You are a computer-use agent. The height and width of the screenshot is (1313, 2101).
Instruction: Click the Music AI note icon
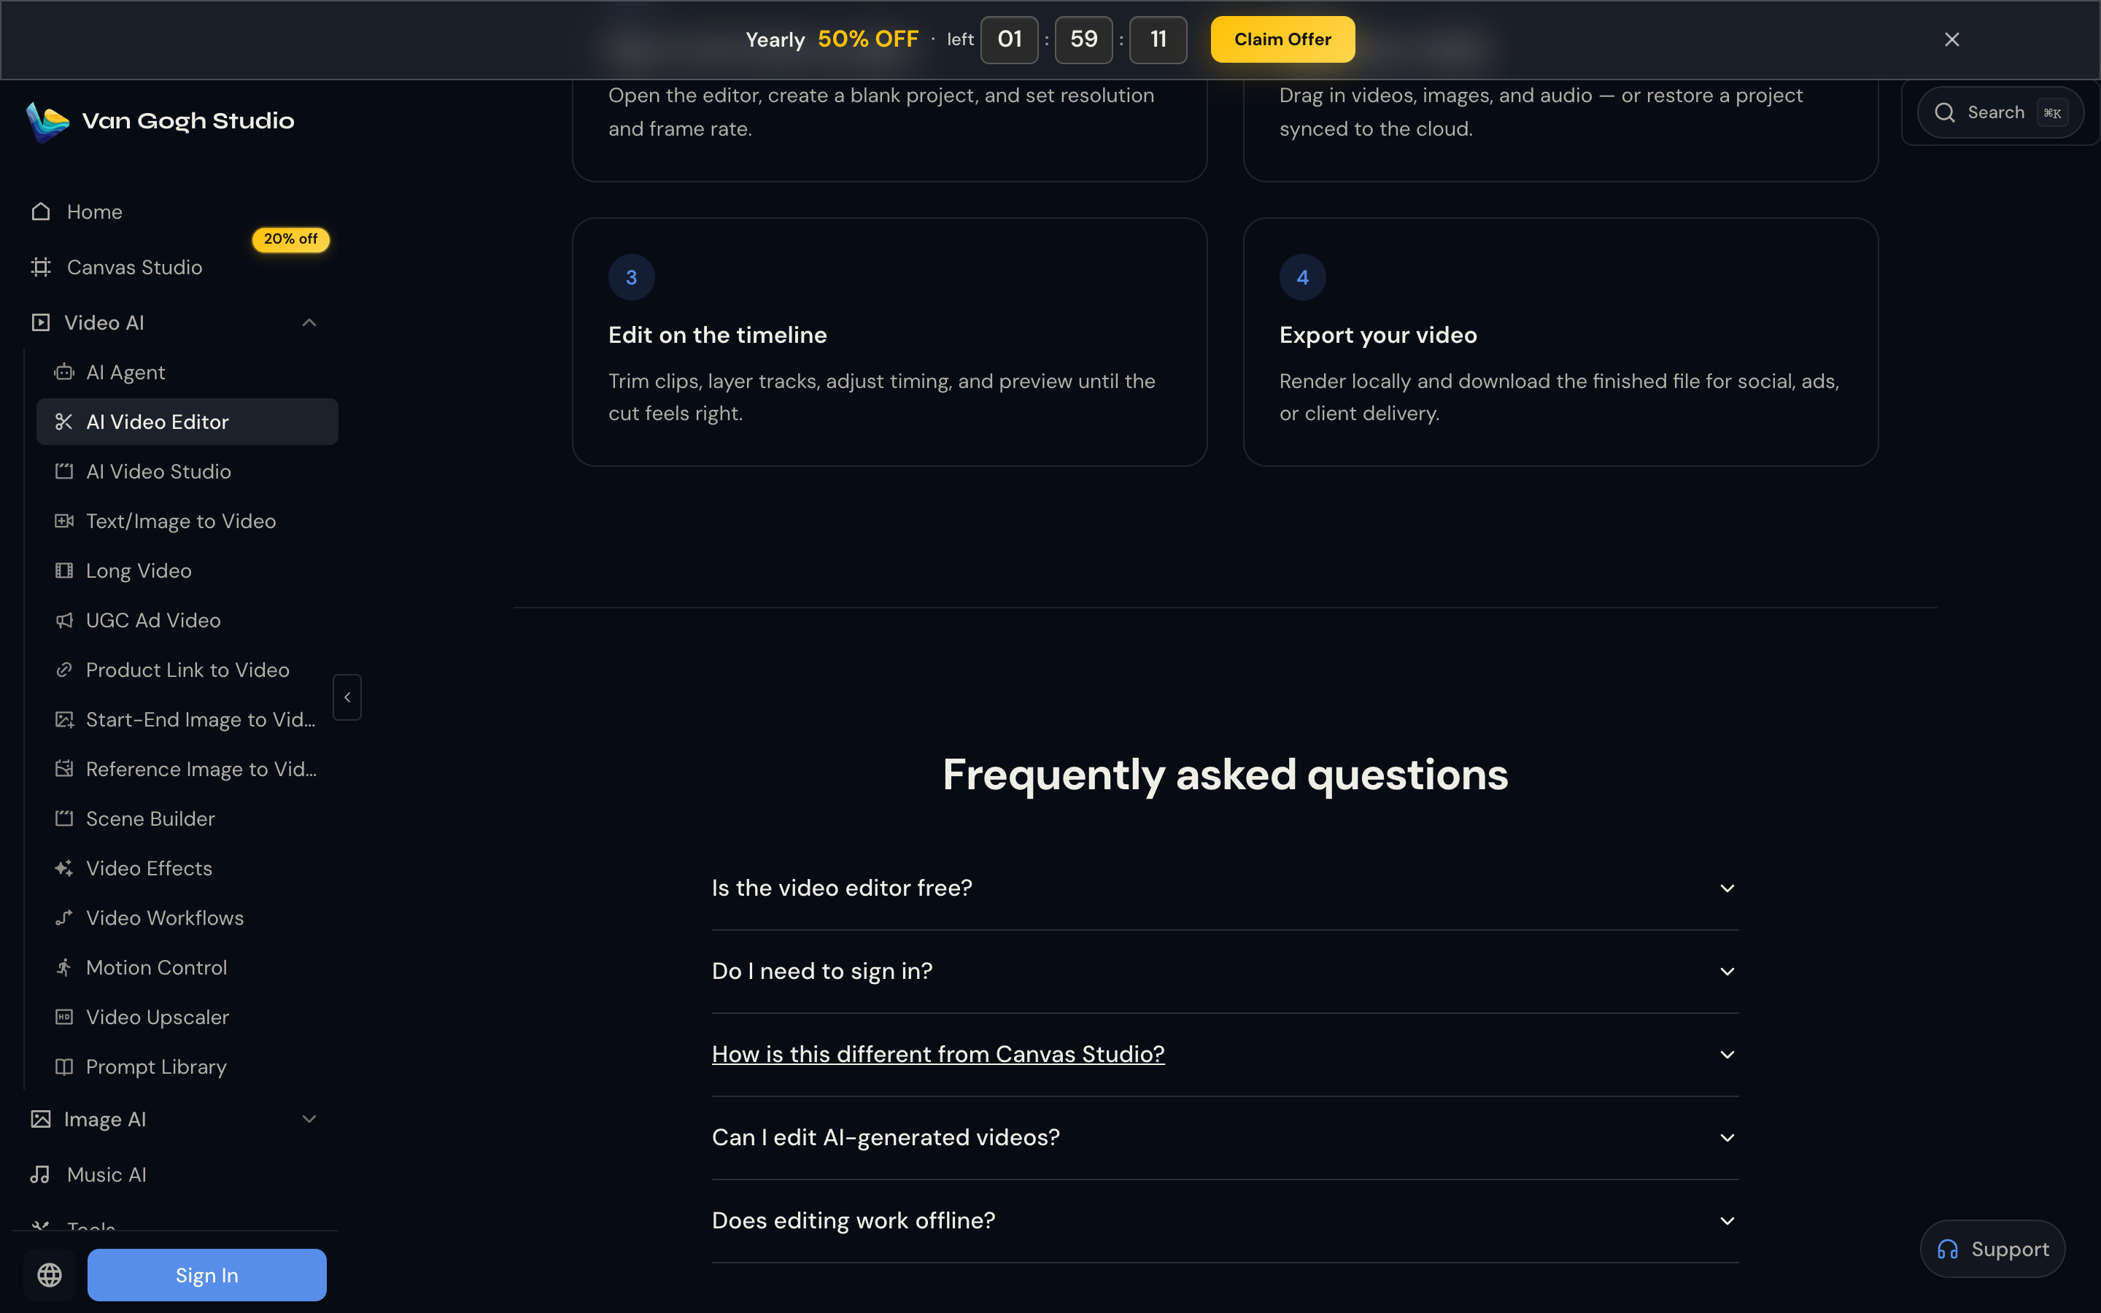(41, 1174)
